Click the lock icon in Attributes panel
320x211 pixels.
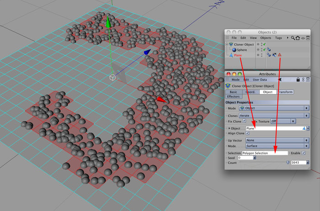(x=298, y=79)
